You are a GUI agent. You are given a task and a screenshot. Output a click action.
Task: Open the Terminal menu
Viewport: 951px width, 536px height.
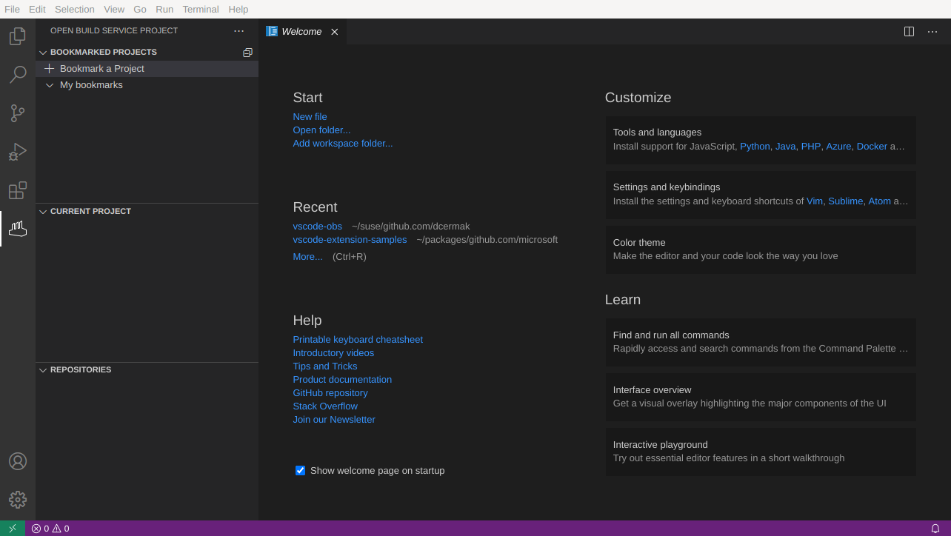[201, 9]
